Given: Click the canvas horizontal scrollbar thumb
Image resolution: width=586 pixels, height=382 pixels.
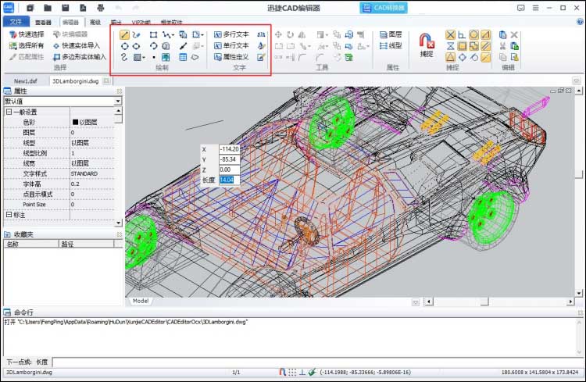Looking at the screenshot, I should pyautogui.click(x=484, y=302).
